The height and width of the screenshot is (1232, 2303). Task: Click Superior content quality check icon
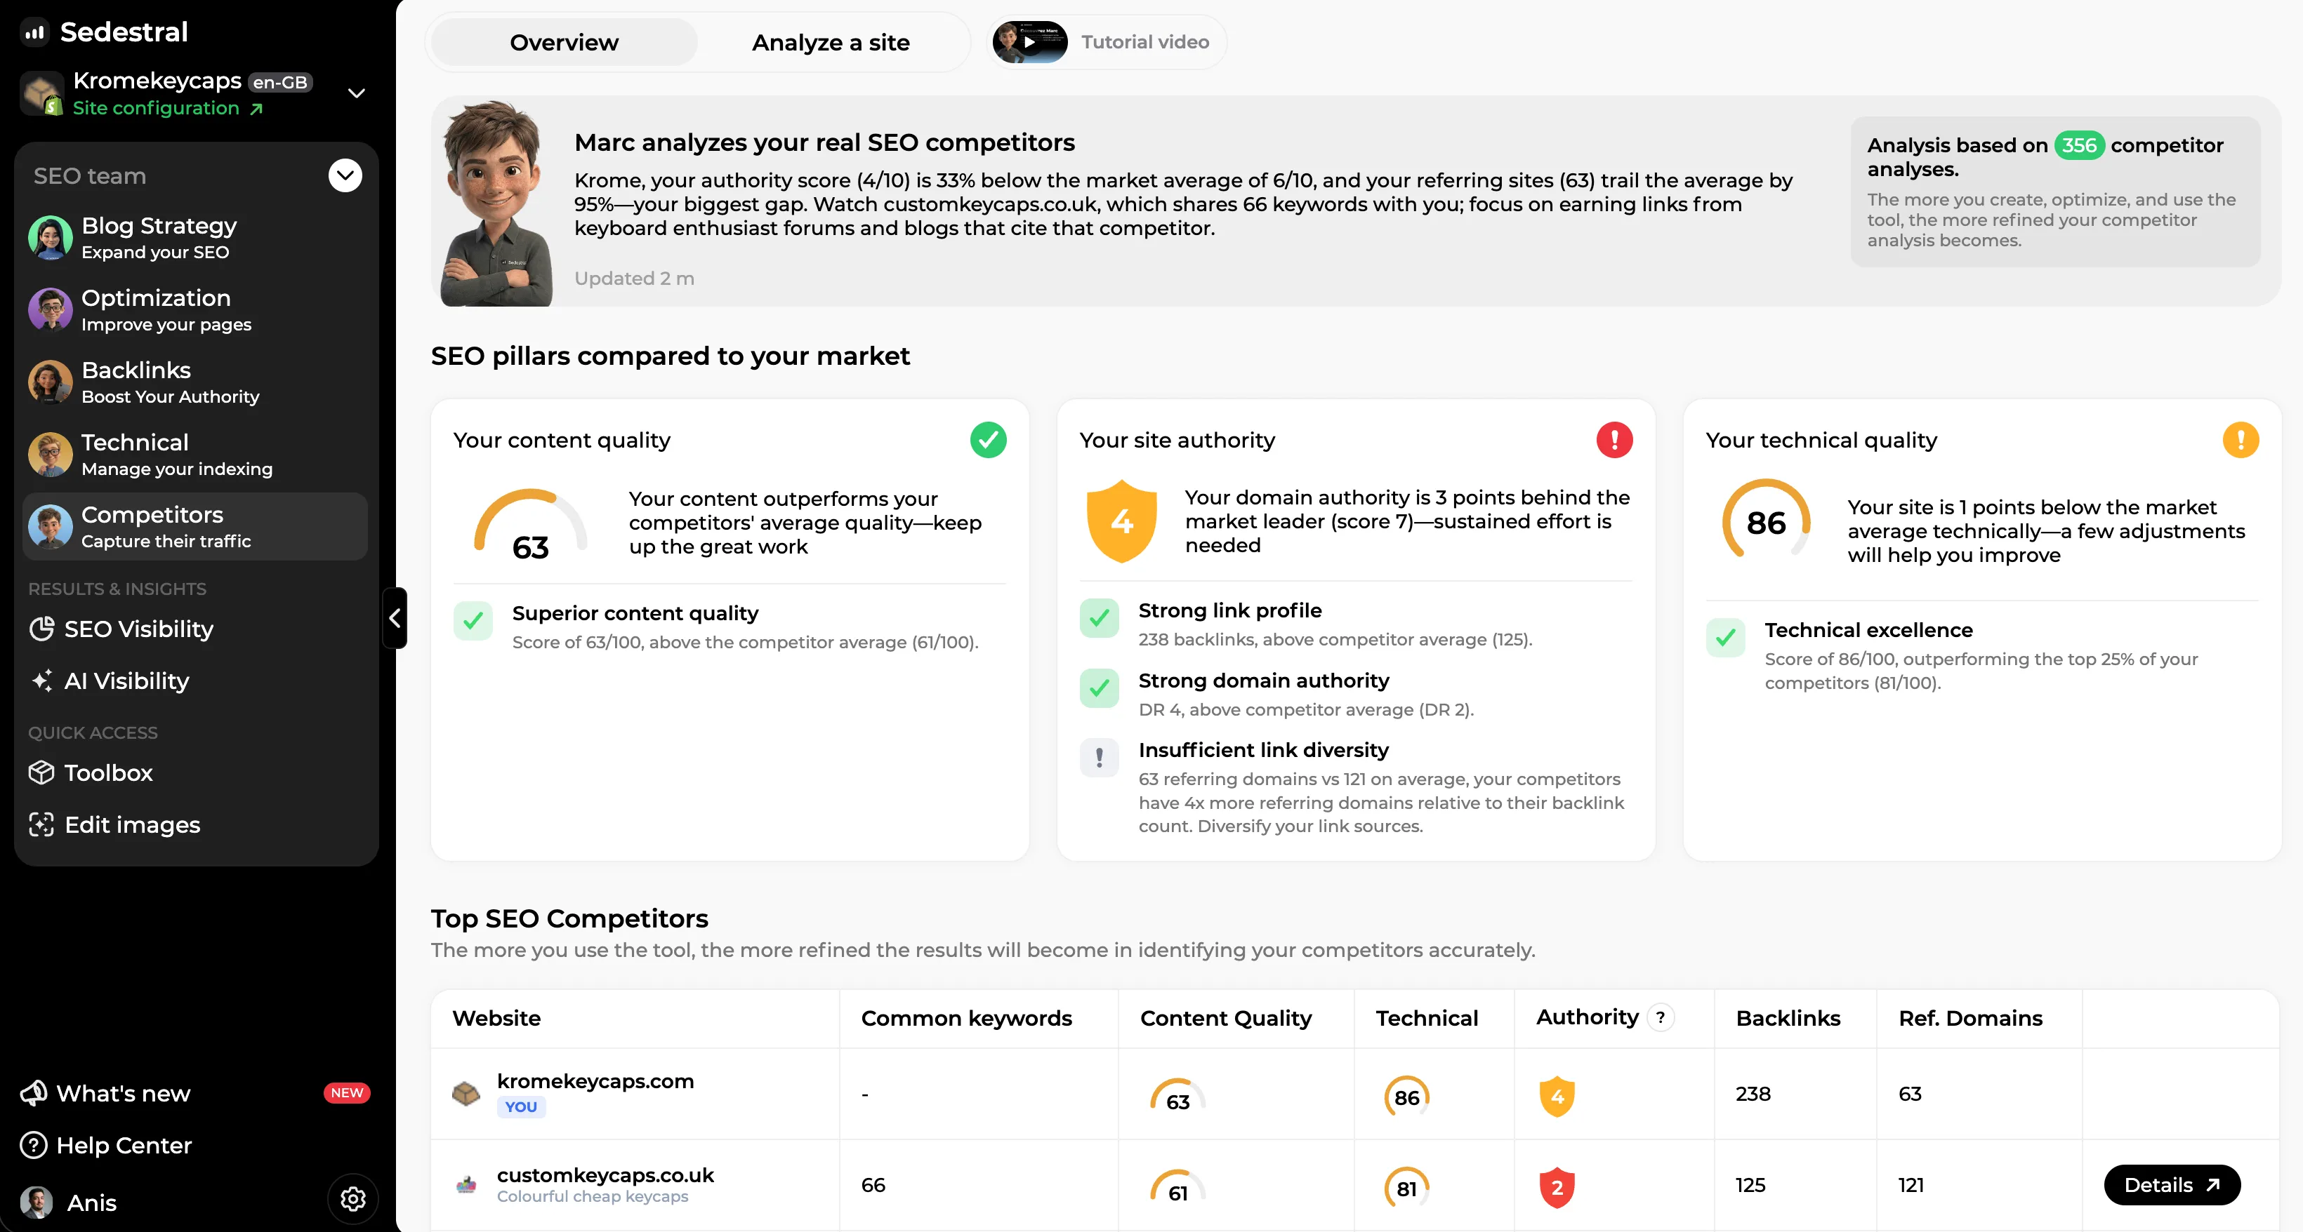(x=473, y=620)
